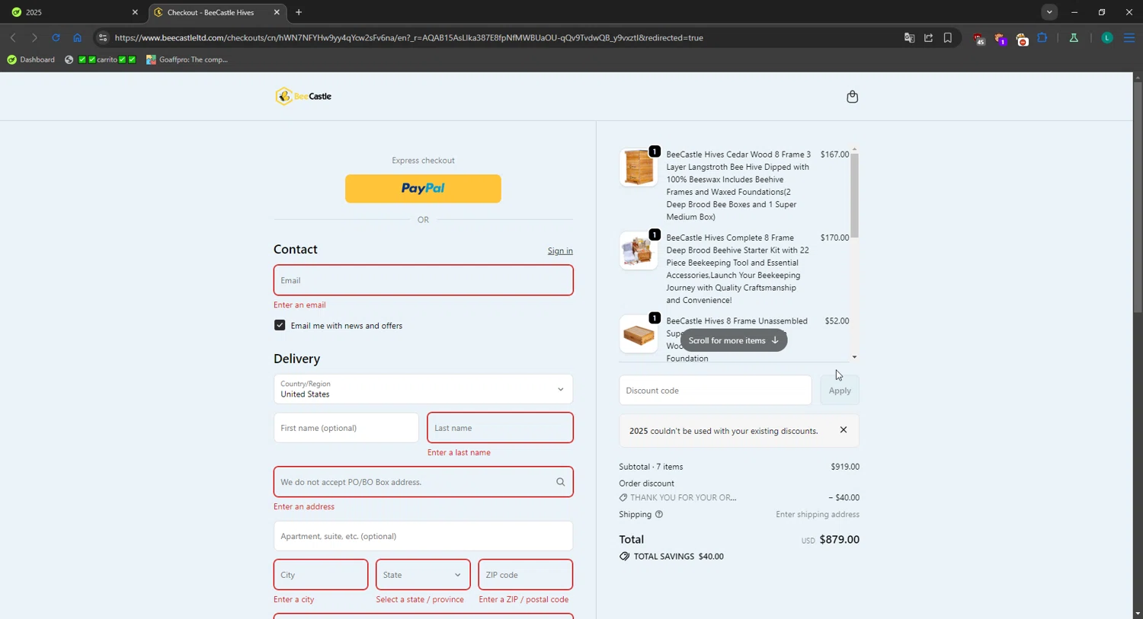Open the Country/Region dropdown
This screenshot has width=1143, height=619.
tap(423, 389)
